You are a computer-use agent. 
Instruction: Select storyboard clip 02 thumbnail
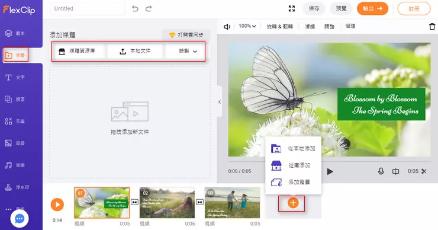coord(167,203)
